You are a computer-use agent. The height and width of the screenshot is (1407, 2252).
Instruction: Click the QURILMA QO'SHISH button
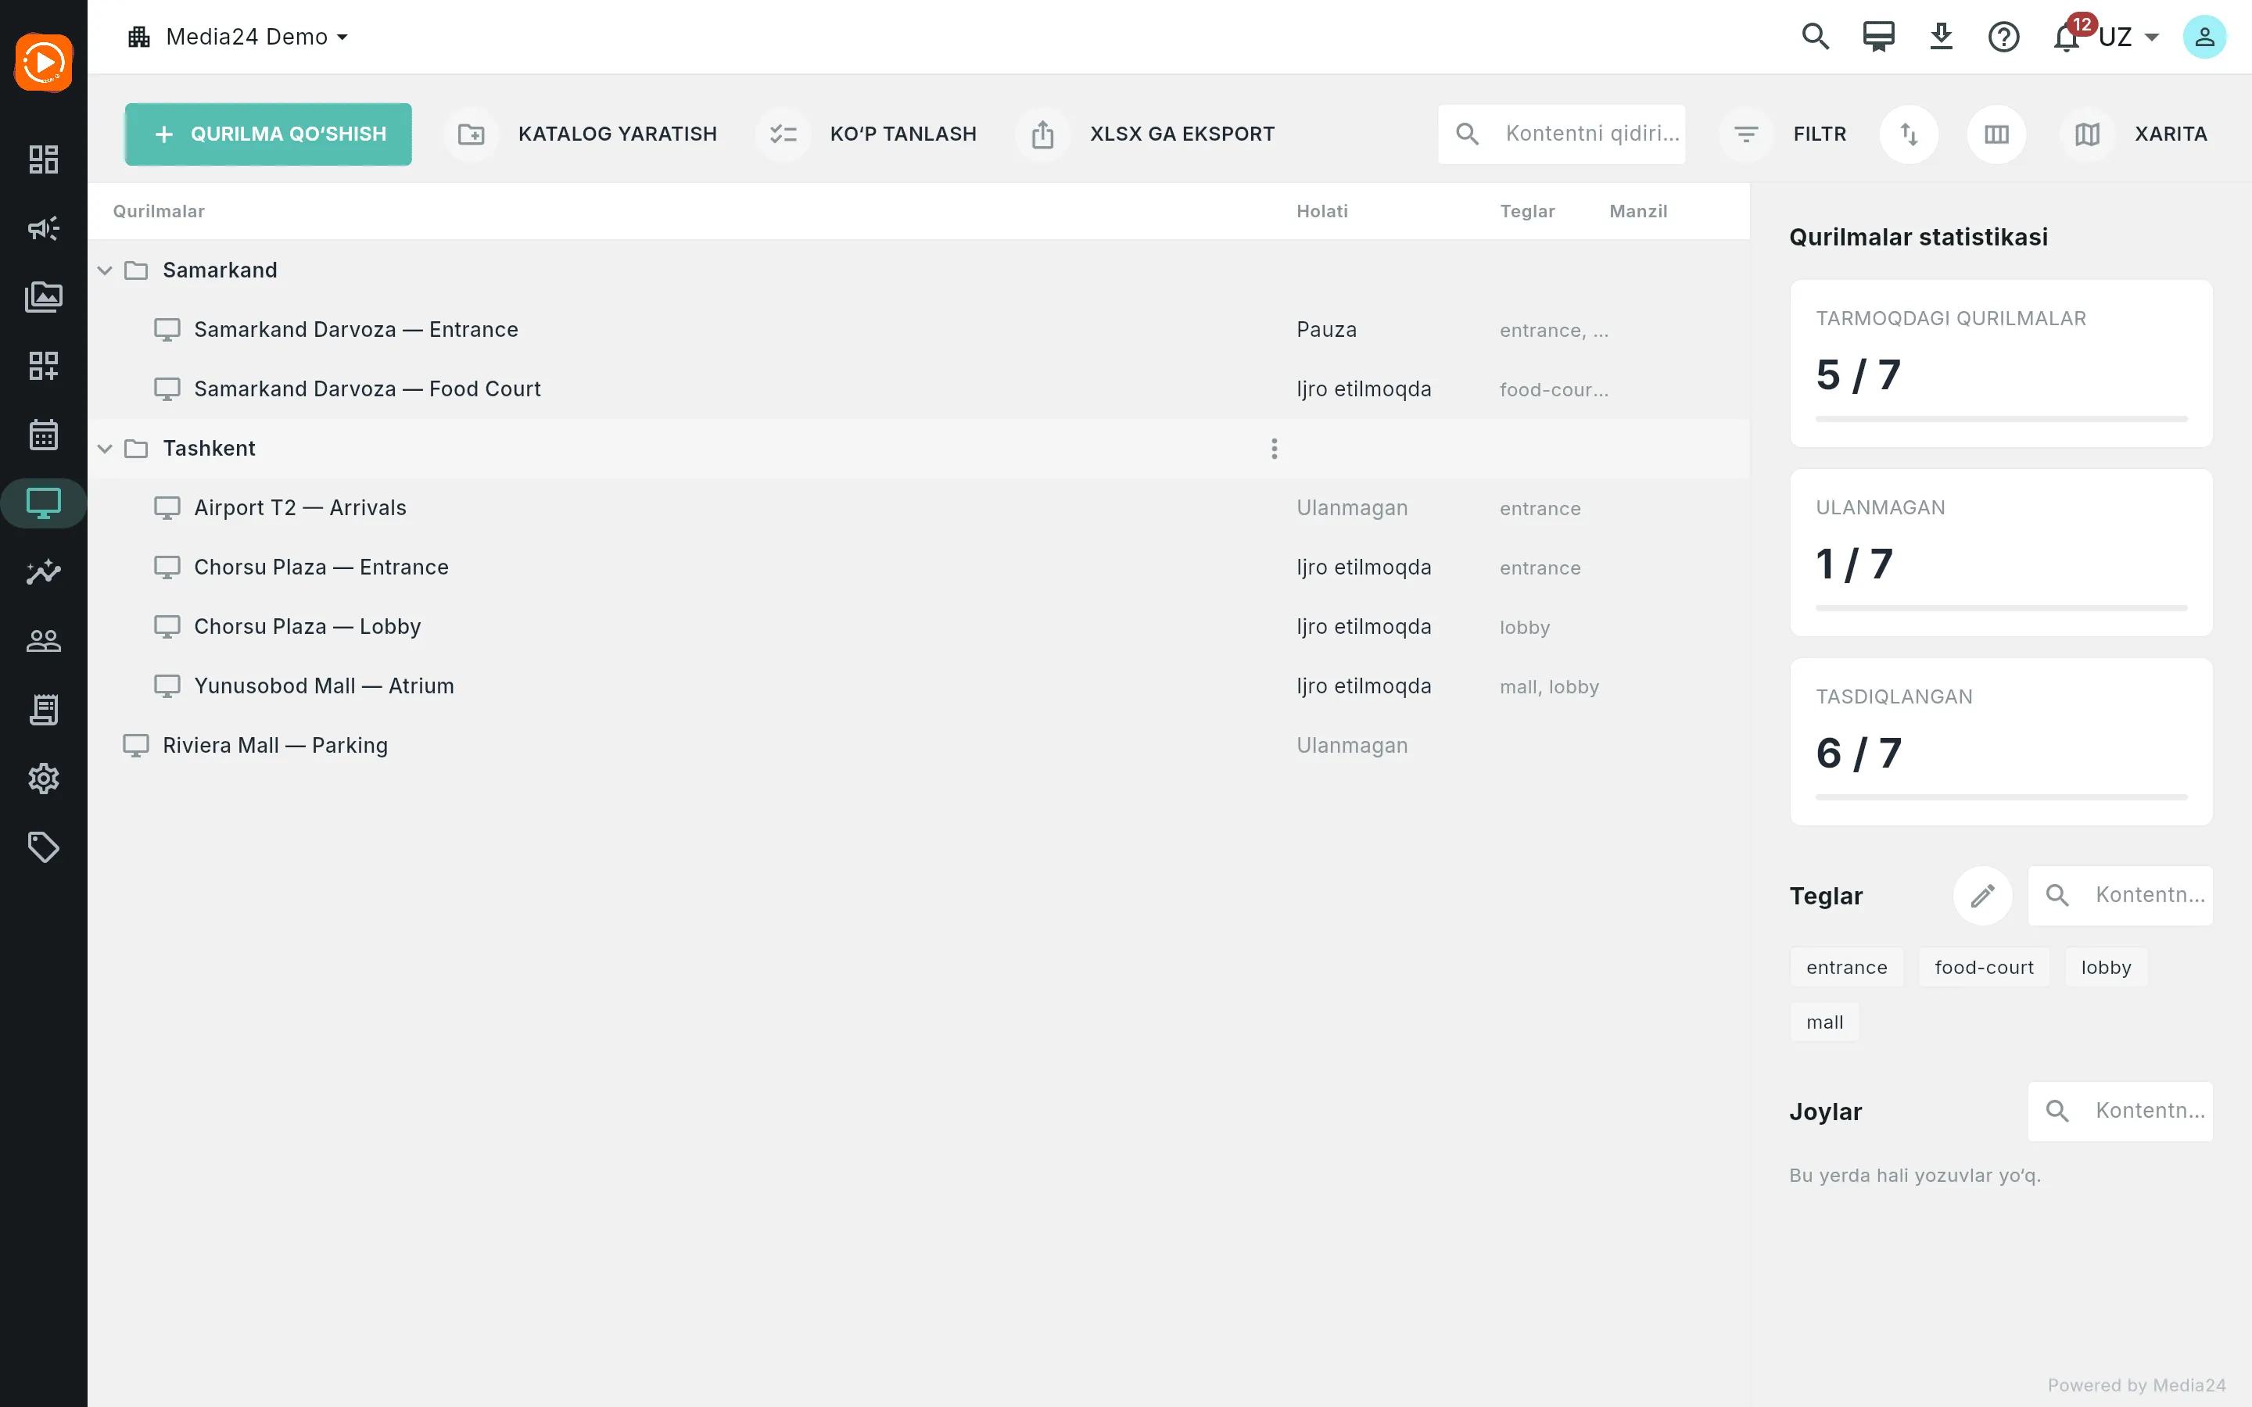pos(268,134)
